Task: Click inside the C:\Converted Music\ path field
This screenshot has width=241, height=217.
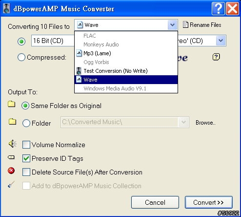Action: (120, 122)
